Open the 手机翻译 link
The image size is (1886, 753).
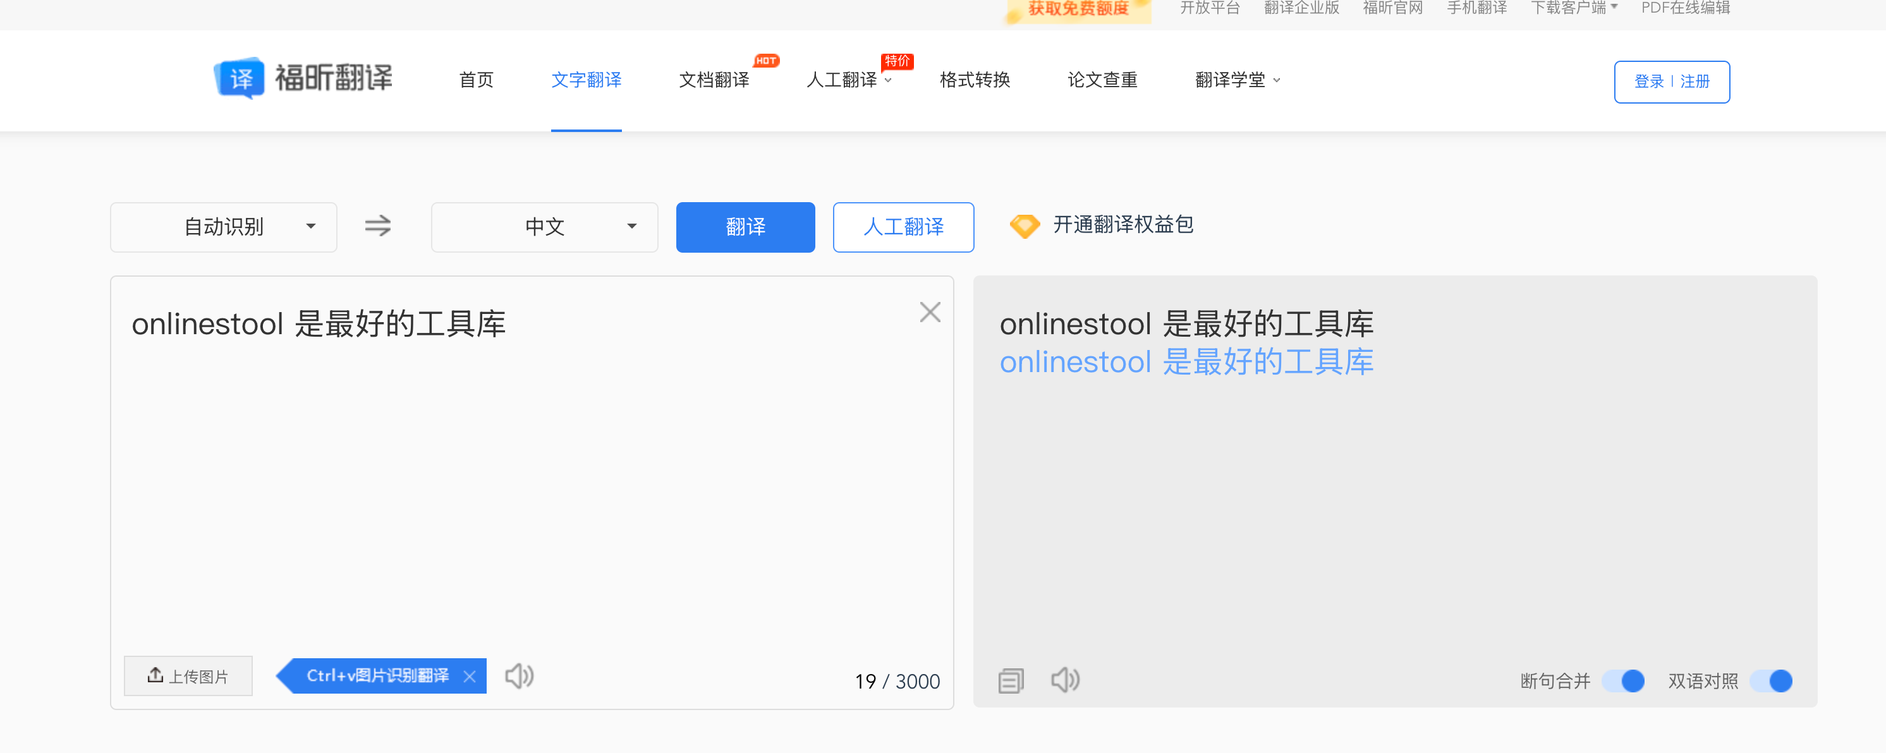coord(1476,8)
